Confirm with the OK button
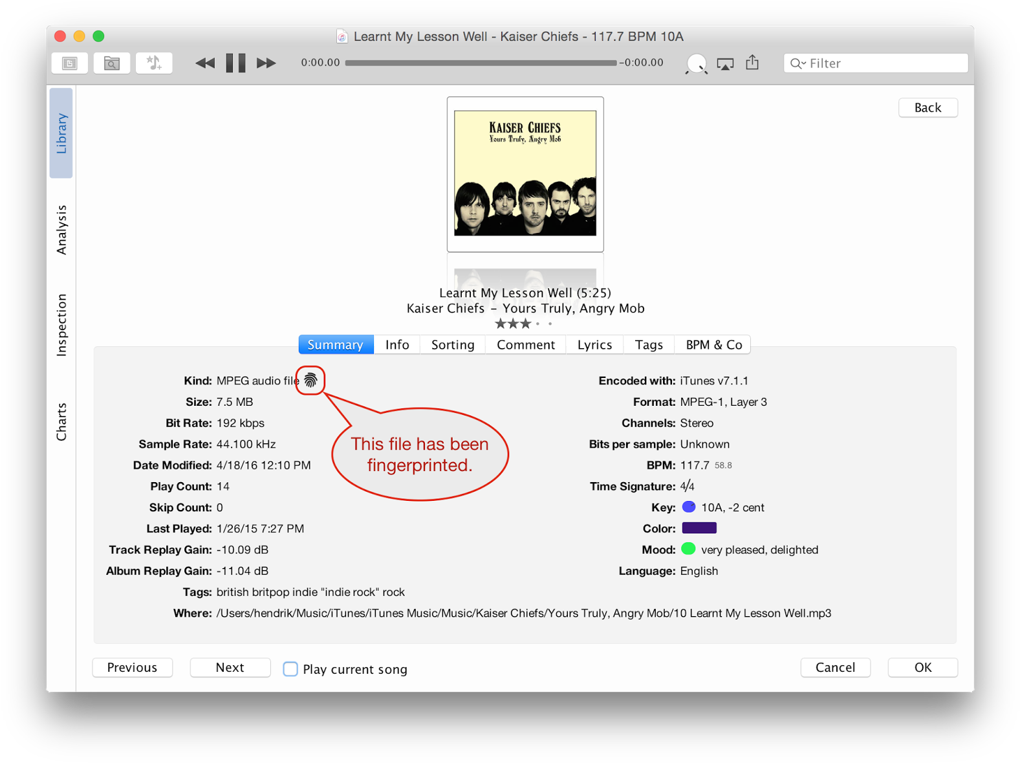The height and width of the screenshot is (763, 1020). [x=923, y=667]
